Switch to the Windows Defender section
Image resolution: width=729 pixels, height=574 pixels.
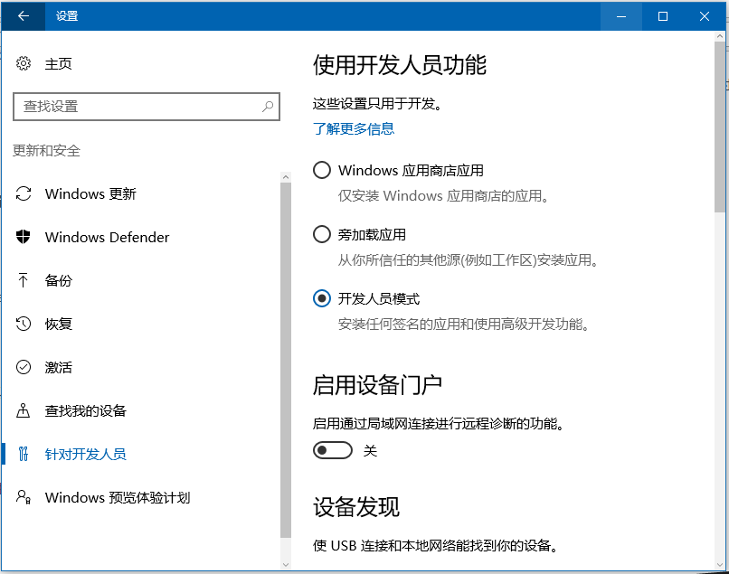coord(107,237)
